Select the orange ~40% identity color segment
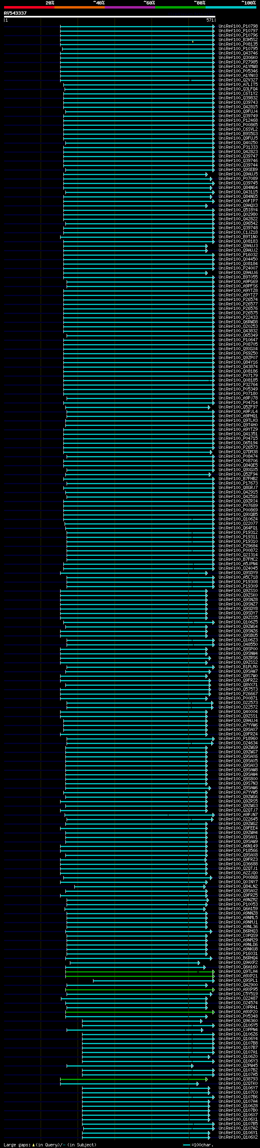This screenshot has height=1148, width=260. click(80, 7)
